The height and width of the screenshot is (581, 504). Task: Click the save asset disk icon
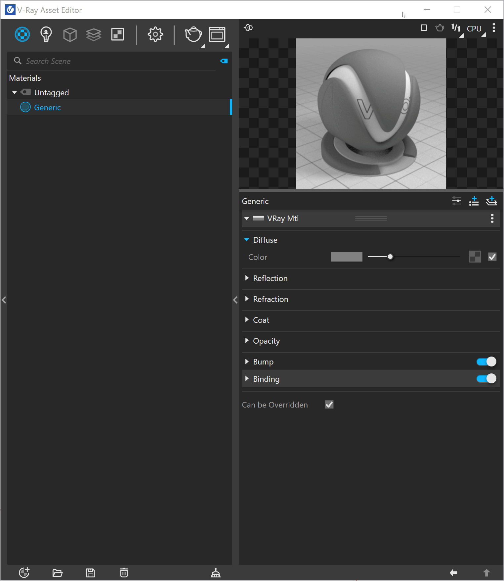pos(91,573)
